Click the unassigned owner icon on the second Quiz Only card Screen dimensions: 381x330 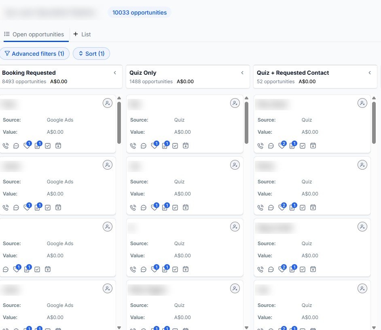coord(235,165)
